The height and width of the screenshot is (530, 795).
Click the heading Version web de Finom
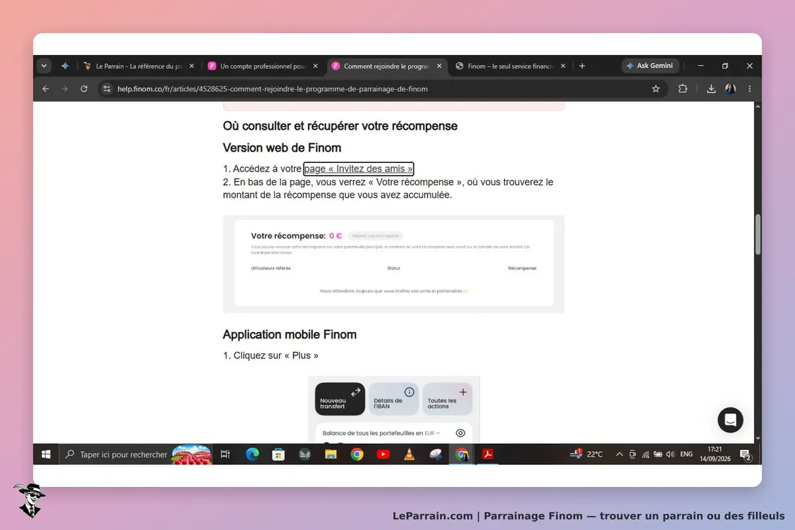coord(282,147)
